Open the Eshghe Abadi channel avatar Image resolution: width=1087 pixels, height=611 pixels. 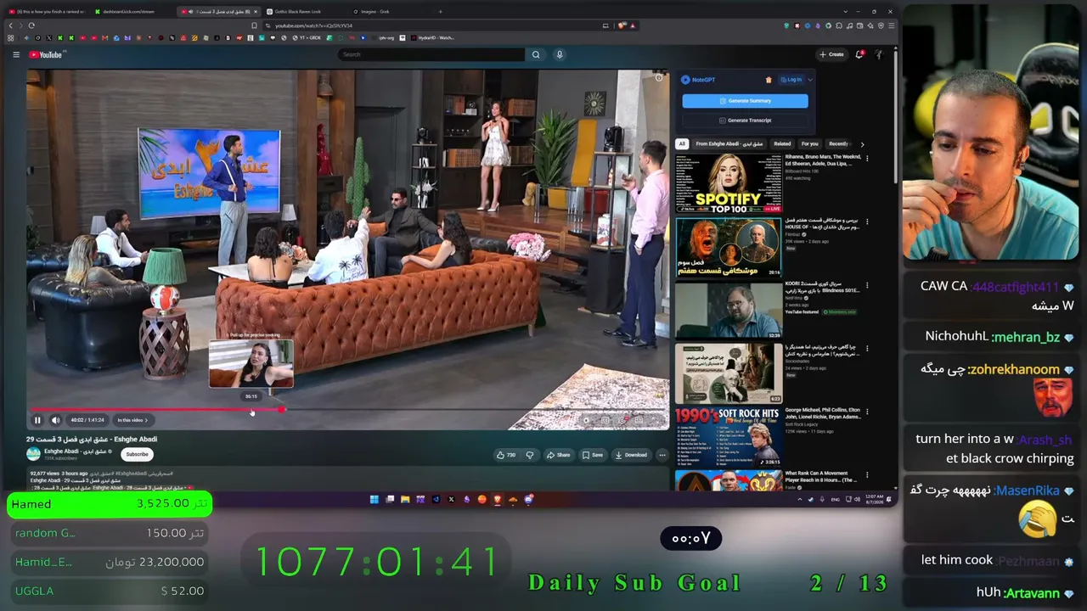coord(34,454)
